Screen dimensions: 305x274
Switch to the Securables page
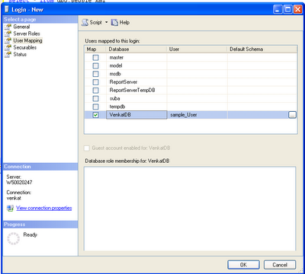pos(25,47)
